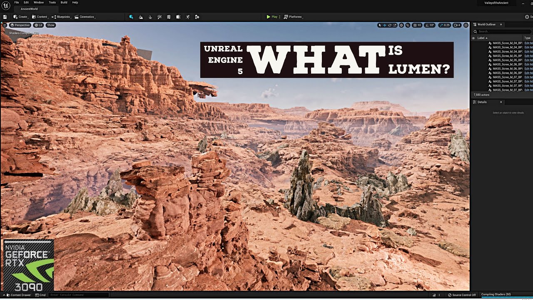Image resolution: width=533 pixels, height=300 pixels.
Task: Open the Show flags dropdown
Action: coord(50,25)
